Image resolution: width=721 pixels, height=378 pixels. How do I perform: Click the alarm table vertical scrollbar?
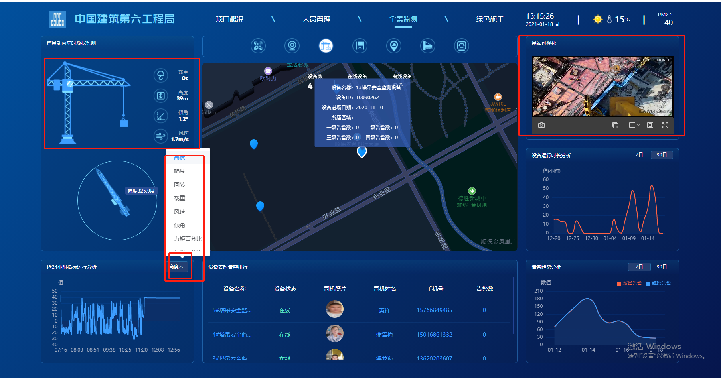[514, 305]
